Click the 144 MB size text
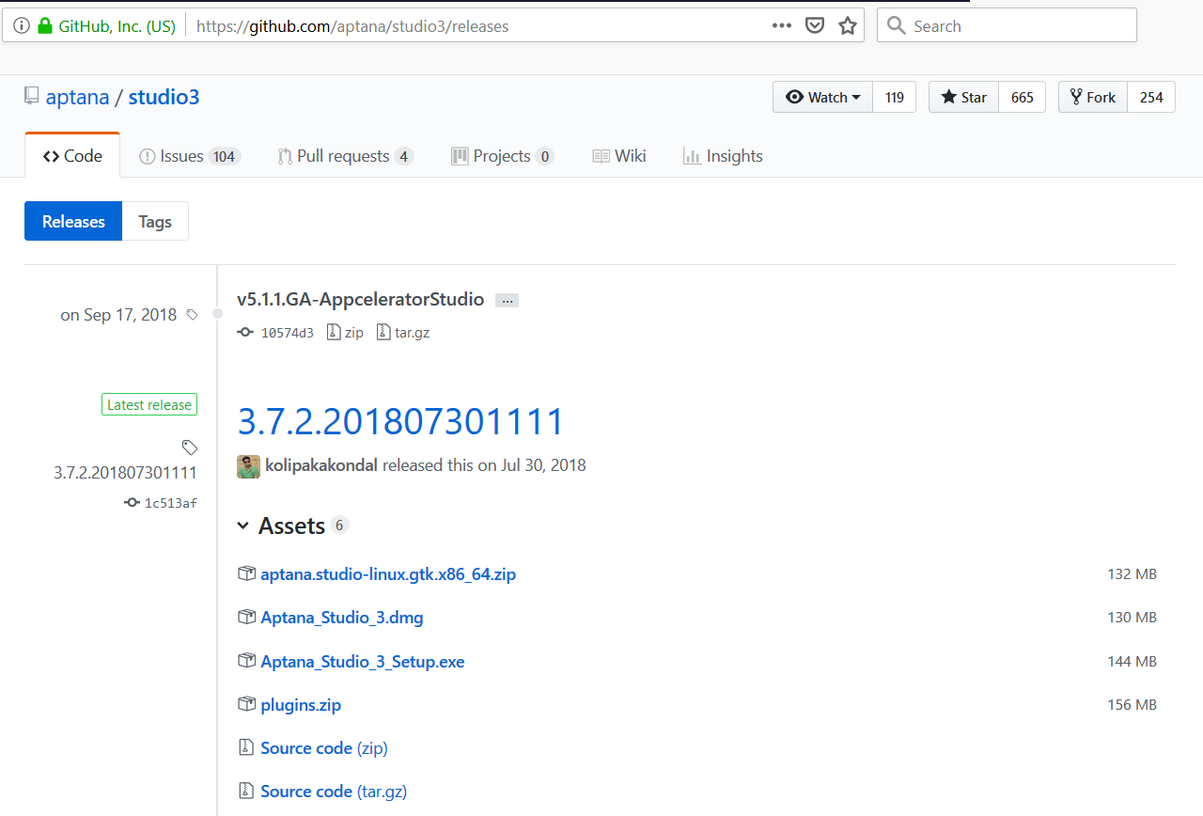Image resolution: width=1203 pixels, height=816 pixels. [x=1132, y=662]
